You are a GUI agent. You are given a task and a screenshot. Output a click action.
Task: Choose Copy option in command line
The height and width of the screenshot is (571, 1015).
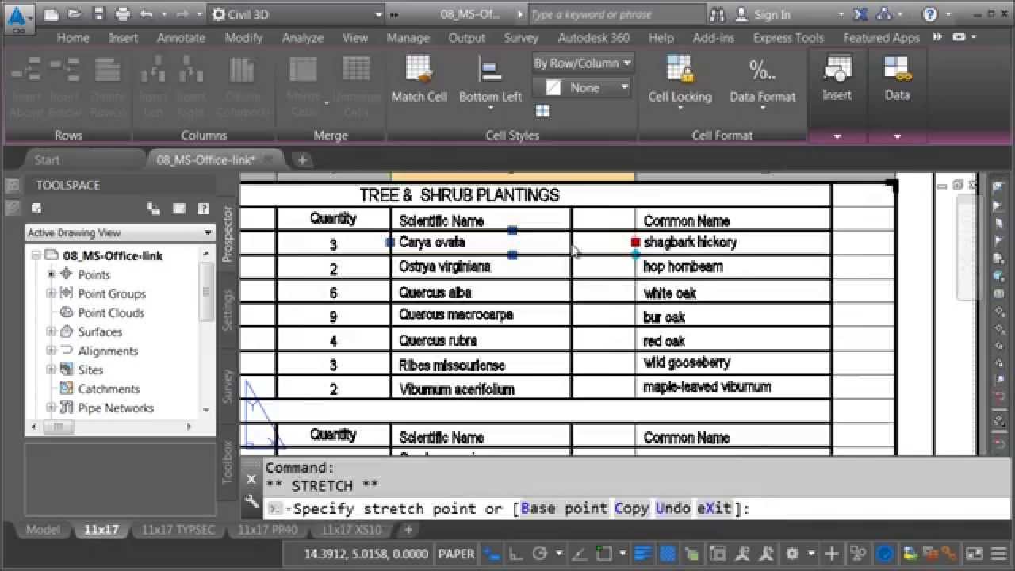pyautogui.click(x=632, y=508)
